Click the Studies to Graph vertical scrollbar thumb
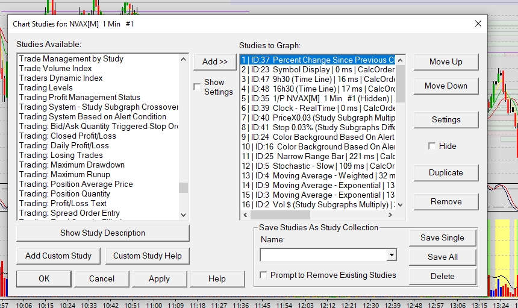Image resolution: width=518 pixels, height=308 pixels. (x=400, y=84)
